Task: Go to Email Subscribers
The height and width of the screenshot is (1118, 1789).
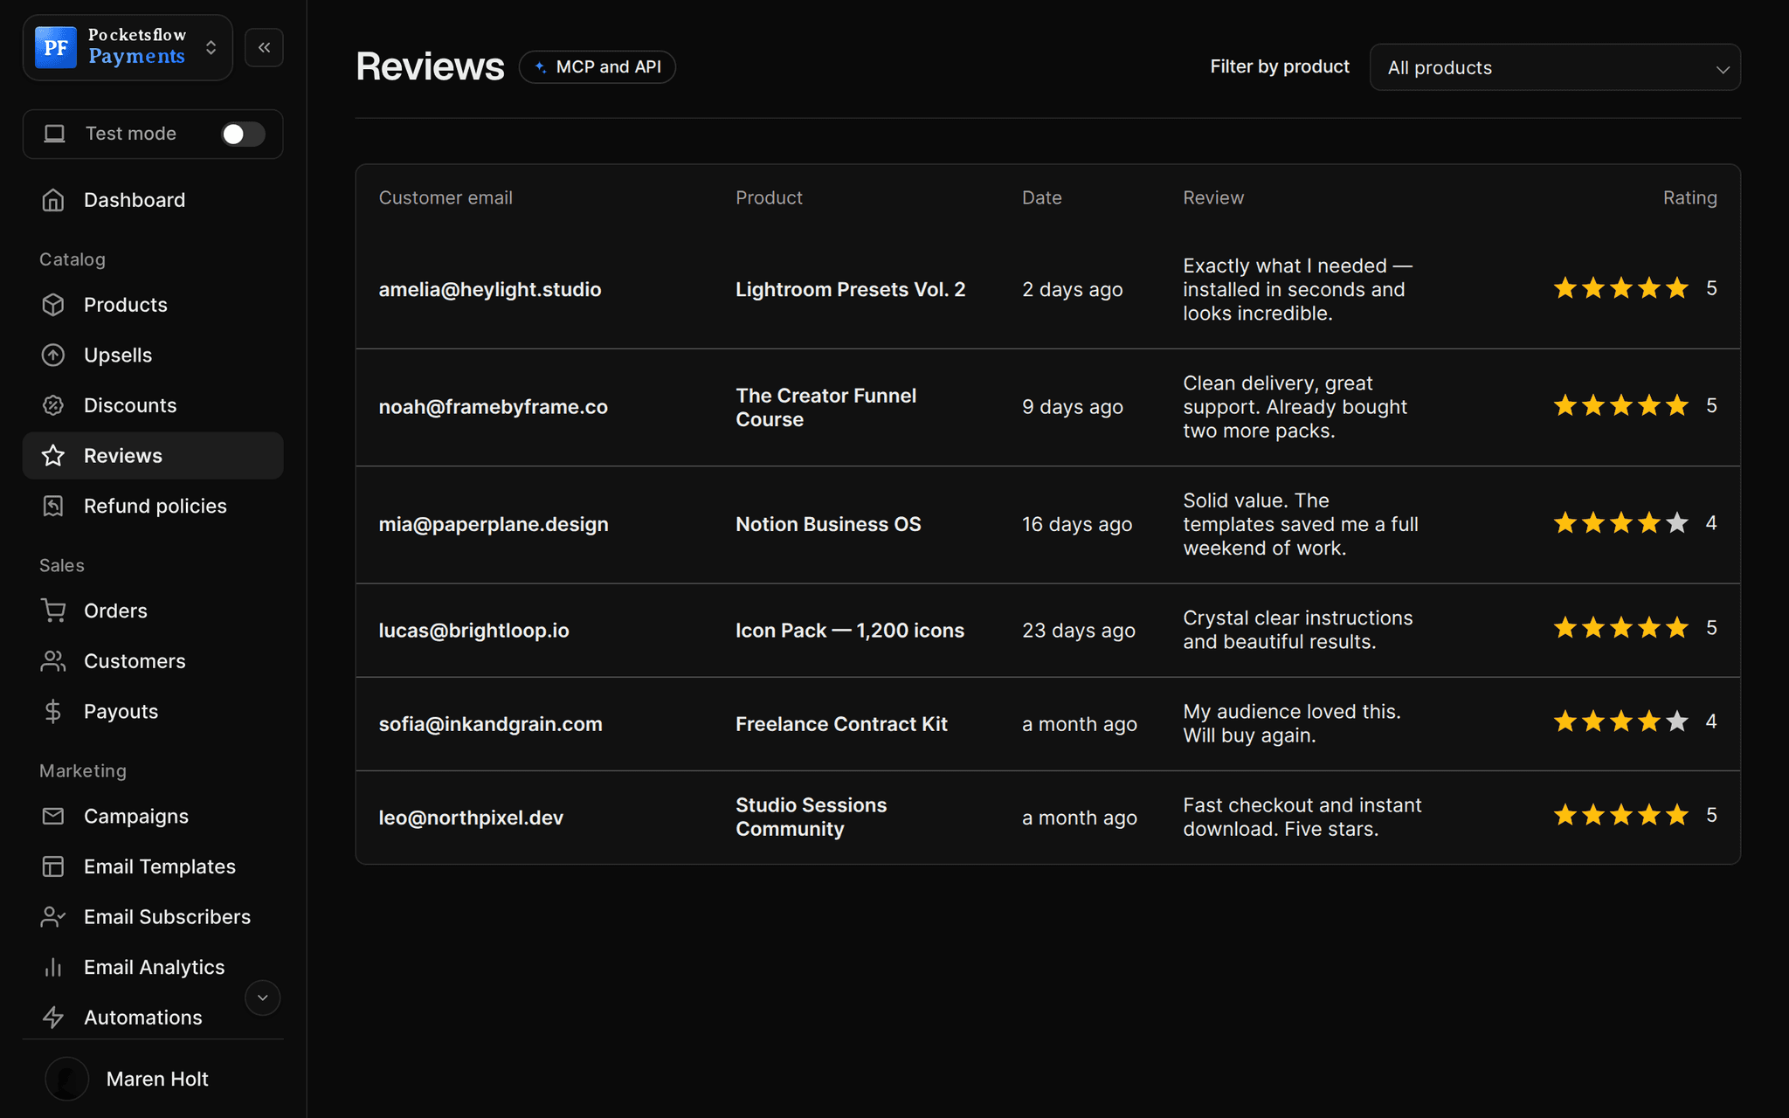Action: pos(153,917)
